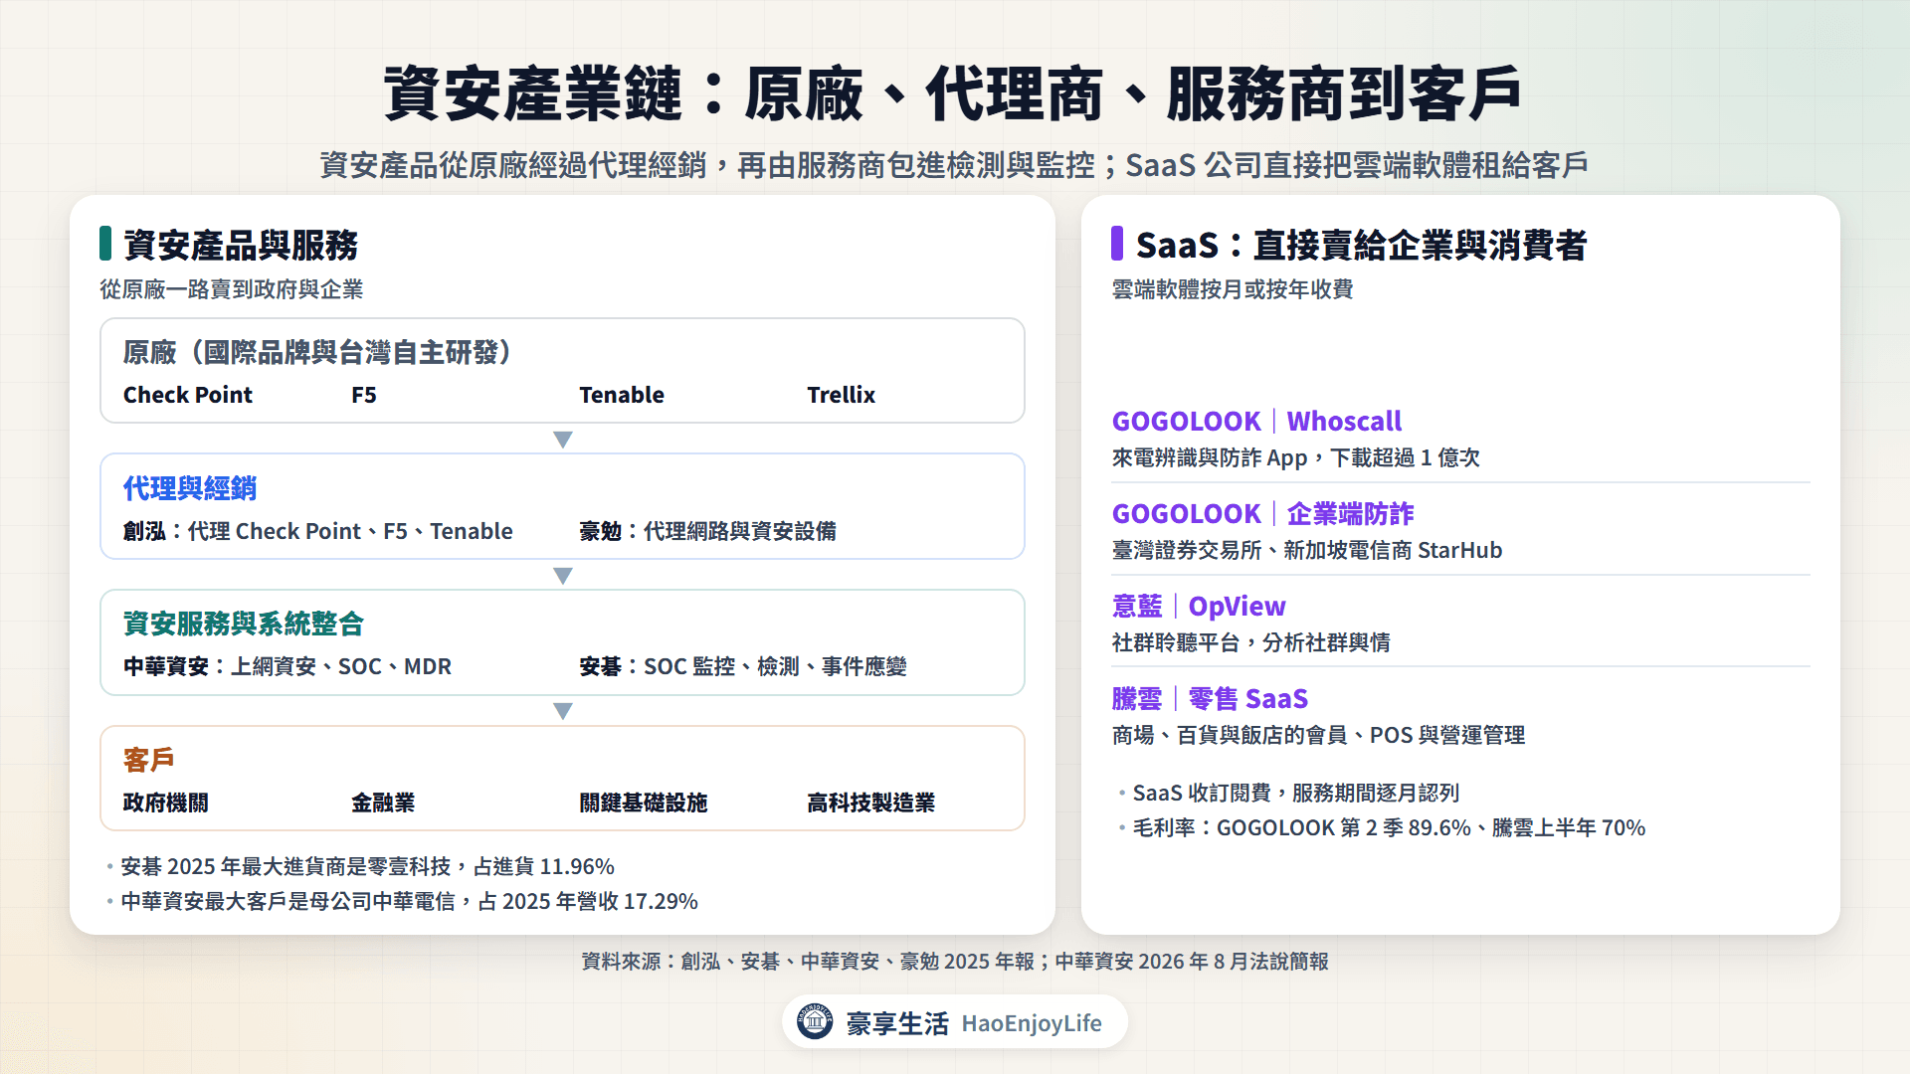The width and height of the screenshot is (1910, 1074).
Task: Click the GOGOLOOK｜企業端防詐 heading
Action: point(1263,514)
